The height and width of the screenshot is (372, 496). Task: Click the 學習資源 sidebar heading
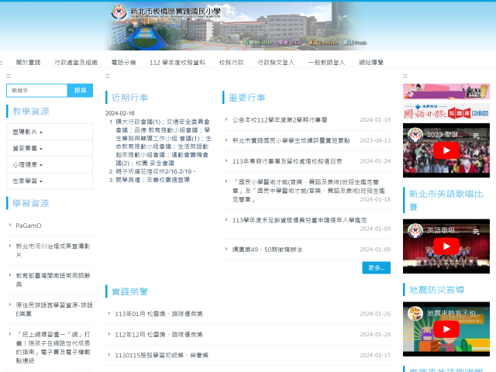[x=31, y=203]
